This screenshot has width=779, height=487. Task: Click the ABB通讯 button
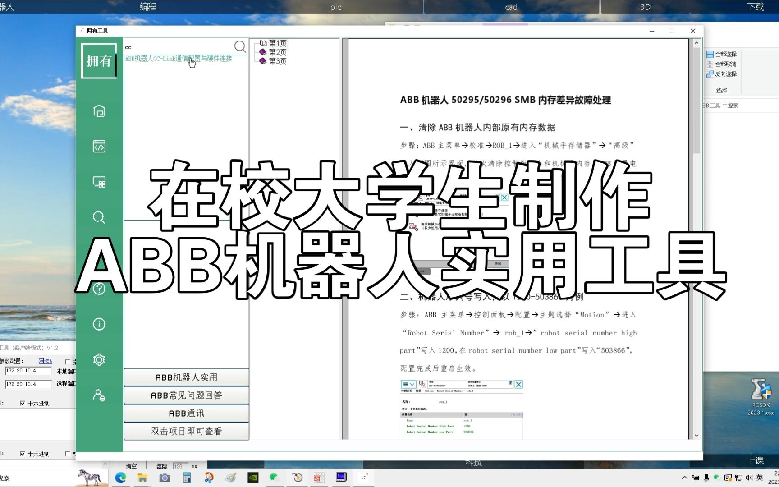[x=186, y=413]
